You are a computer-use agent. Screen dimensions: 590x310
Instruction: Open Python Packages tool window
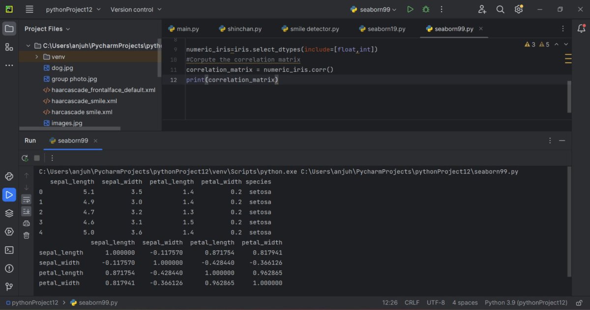pos(9,177)
